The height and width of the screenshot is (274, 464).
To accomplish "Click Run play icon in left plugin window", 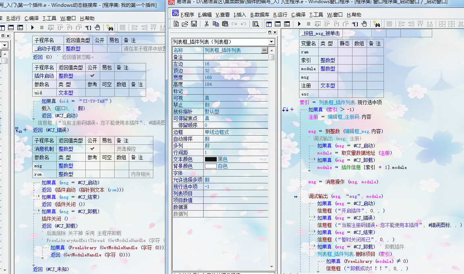I will coord(33,27).
